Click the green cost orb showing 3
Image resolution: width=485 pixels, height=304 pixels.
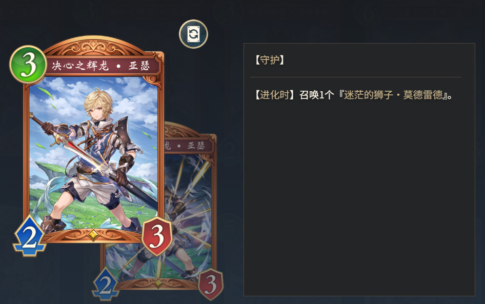coord(28,64)
